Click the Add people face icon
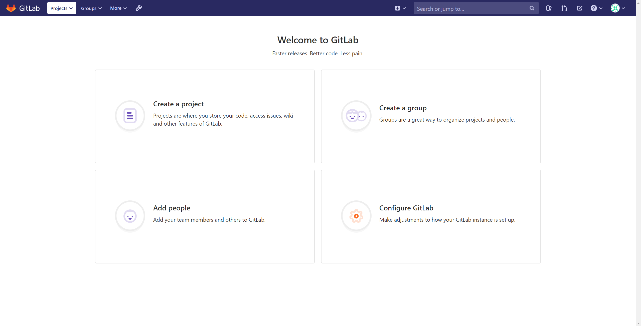The height and width of the screenshot is (326, 641). pos(130,216)
